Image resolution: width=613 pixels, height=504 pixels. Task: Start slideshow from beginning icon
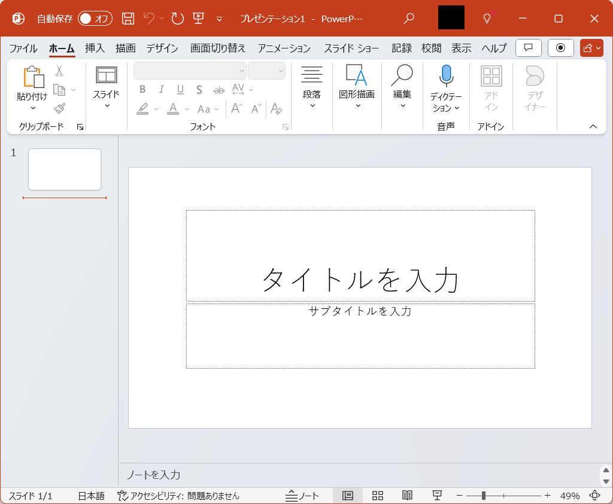[x=199, y=19]
